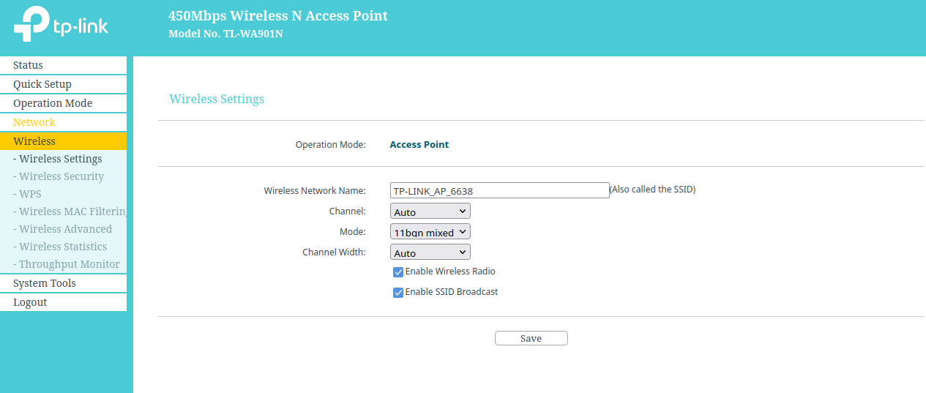Open the Network menu
926x393 pixels.
point(63,122)
